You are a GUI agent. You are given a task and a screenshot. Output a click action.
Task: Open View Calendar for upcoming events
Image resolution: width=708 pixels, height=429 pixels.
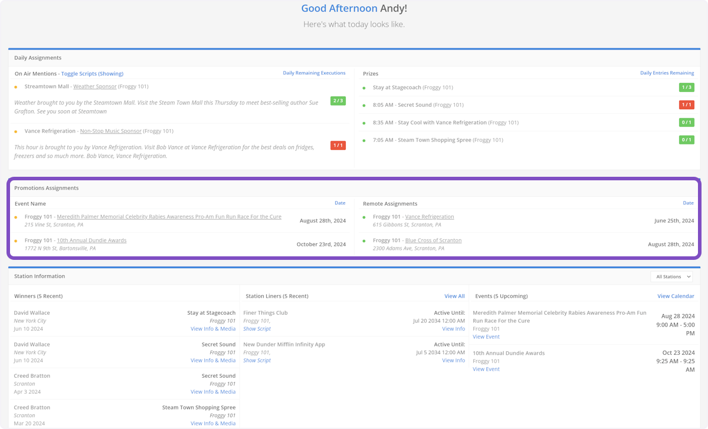pyautogui.click(x=676, y=296)
